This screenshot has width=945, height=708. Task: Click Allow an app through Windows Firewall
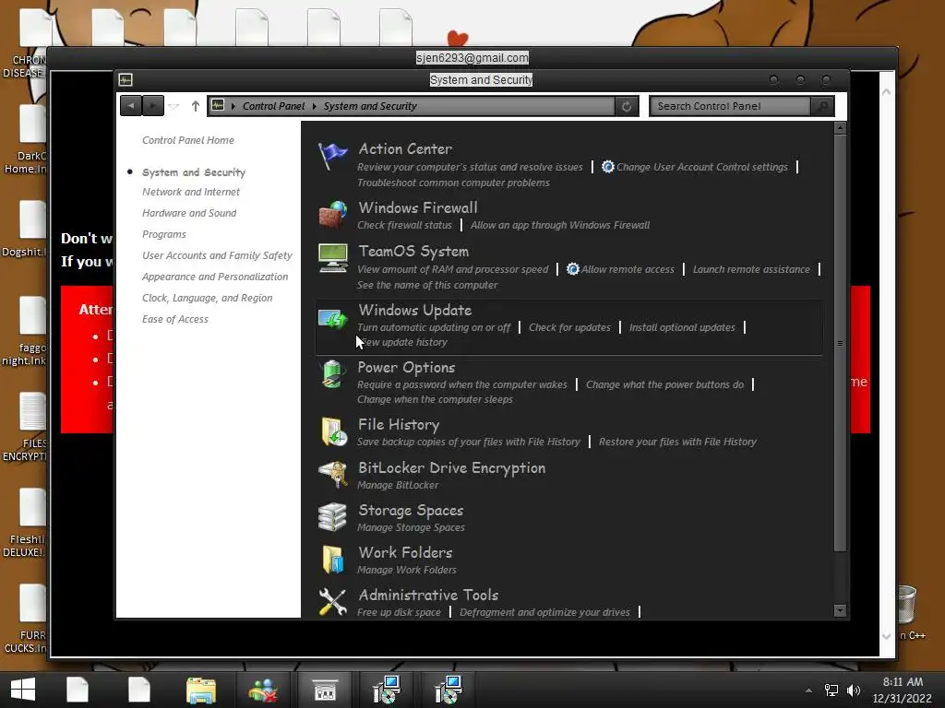coord(560,225)
